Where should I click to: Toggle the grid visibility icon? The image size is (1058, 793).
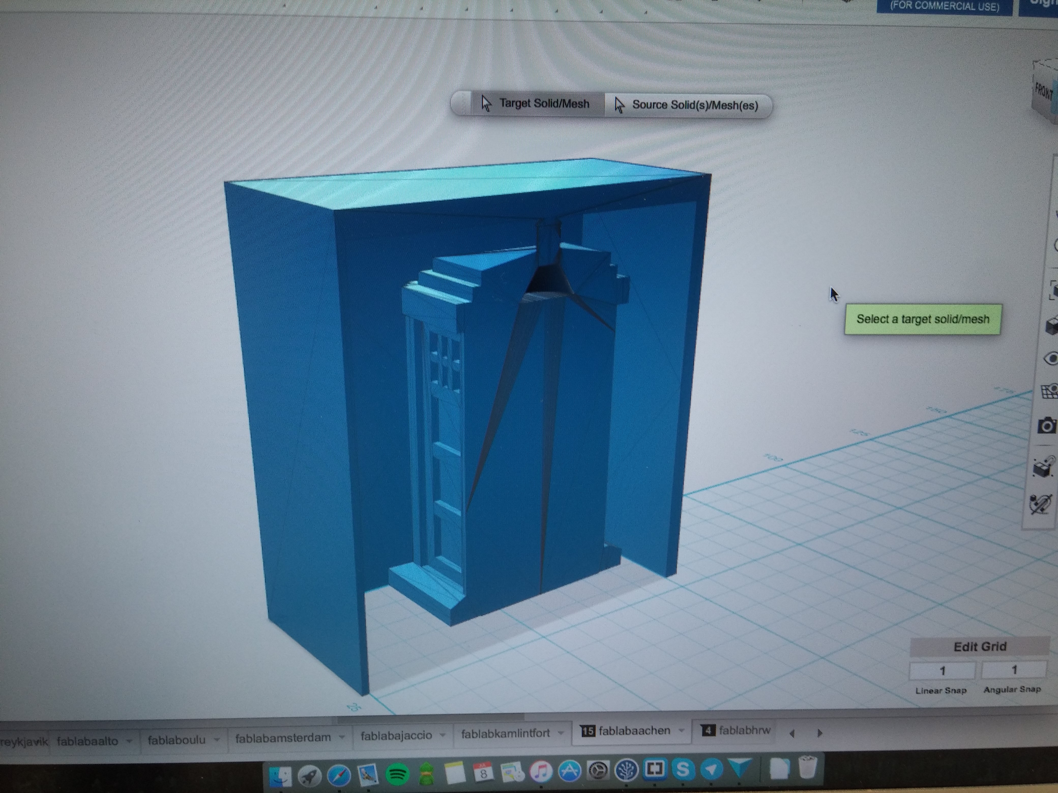click(1050, 392)
